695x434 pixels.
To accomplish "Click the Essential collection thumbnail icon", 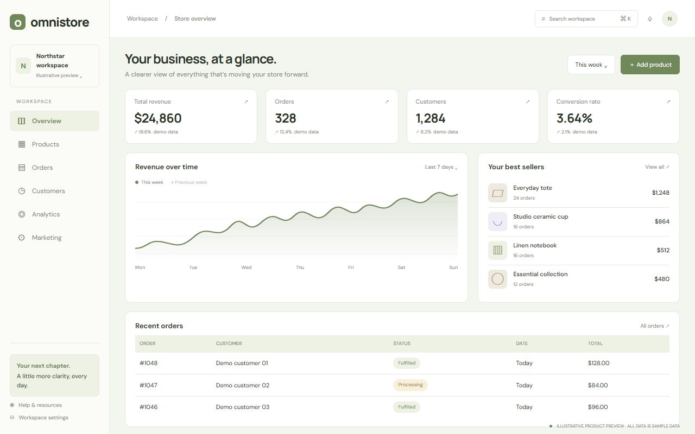I will pos(497,279).
